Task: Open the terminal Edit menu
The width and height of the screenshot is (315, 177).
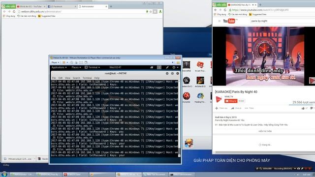Action: point(61,78)
